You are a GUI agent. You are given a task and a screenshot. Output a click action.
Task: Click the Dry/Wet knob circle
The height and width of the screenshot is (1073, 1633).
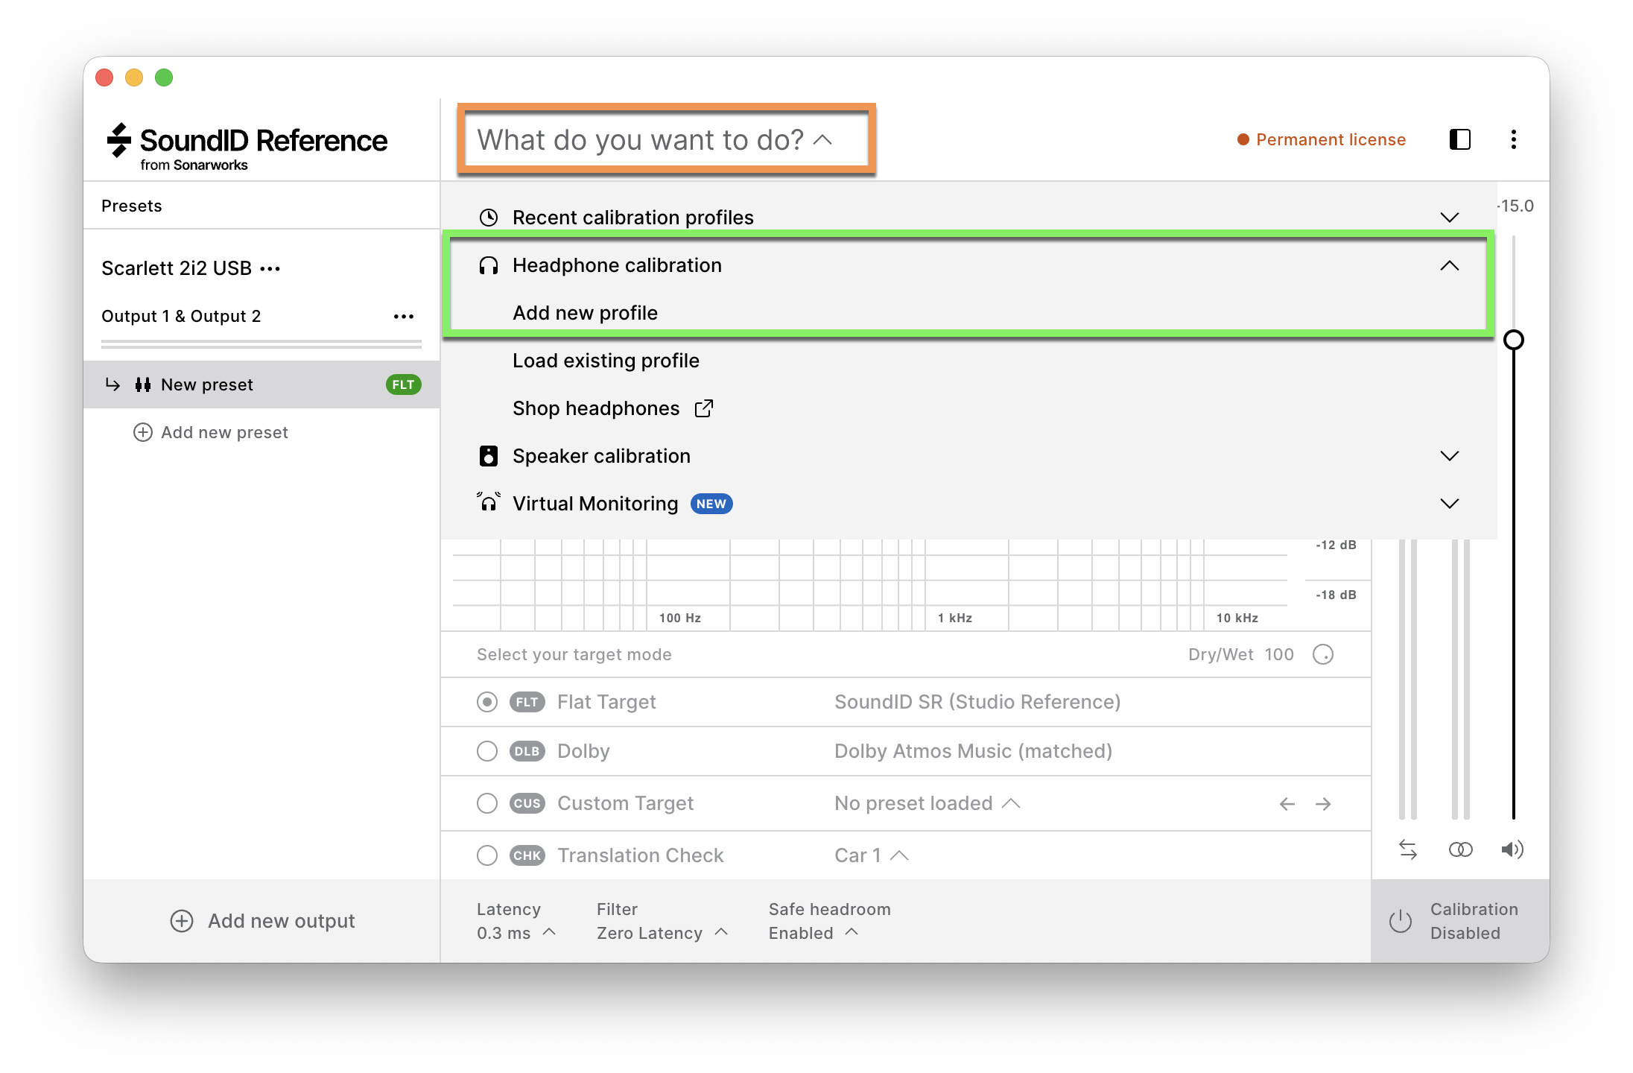1323,654
